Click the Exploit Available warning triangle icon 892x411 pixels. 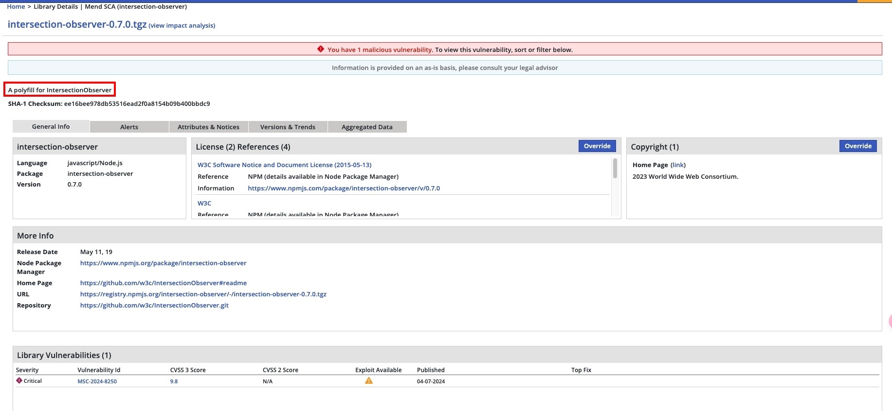(x=368, y=381)
